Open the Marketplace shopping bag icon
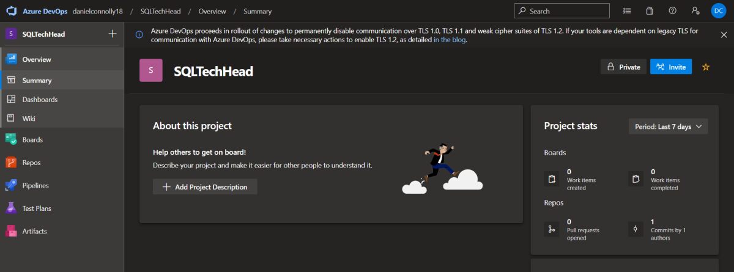 650,11
